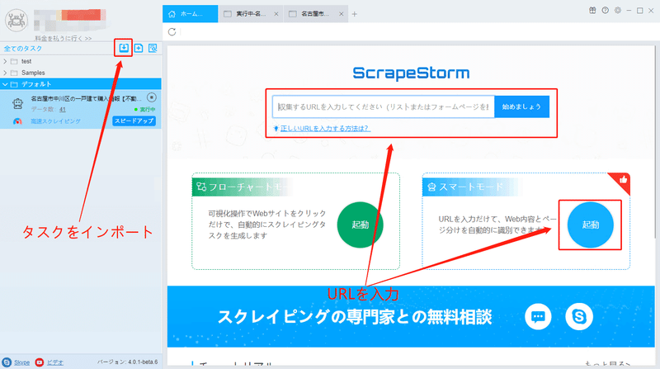Image resolution: width=660 pixels, height=369 pixels.
Task: Click the robot icon of Nagoya task
Action: tap(17, 103)
